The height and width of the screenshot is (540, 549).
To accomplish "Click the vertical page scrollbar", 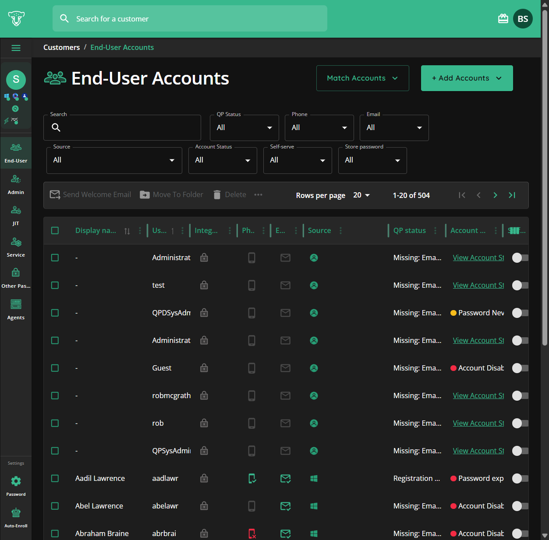I will (x=545, y=177).
